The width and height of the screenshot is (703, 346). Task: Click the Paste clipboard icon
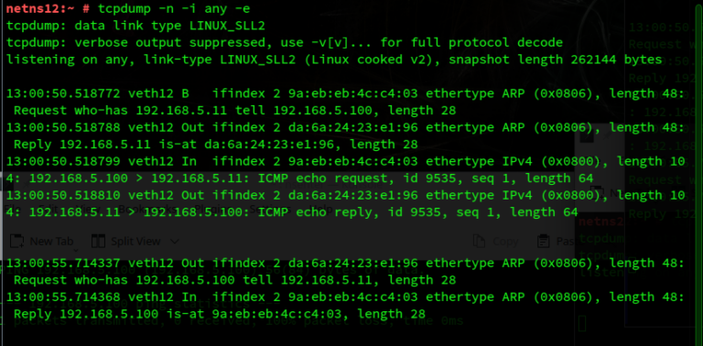pos(544,241)
